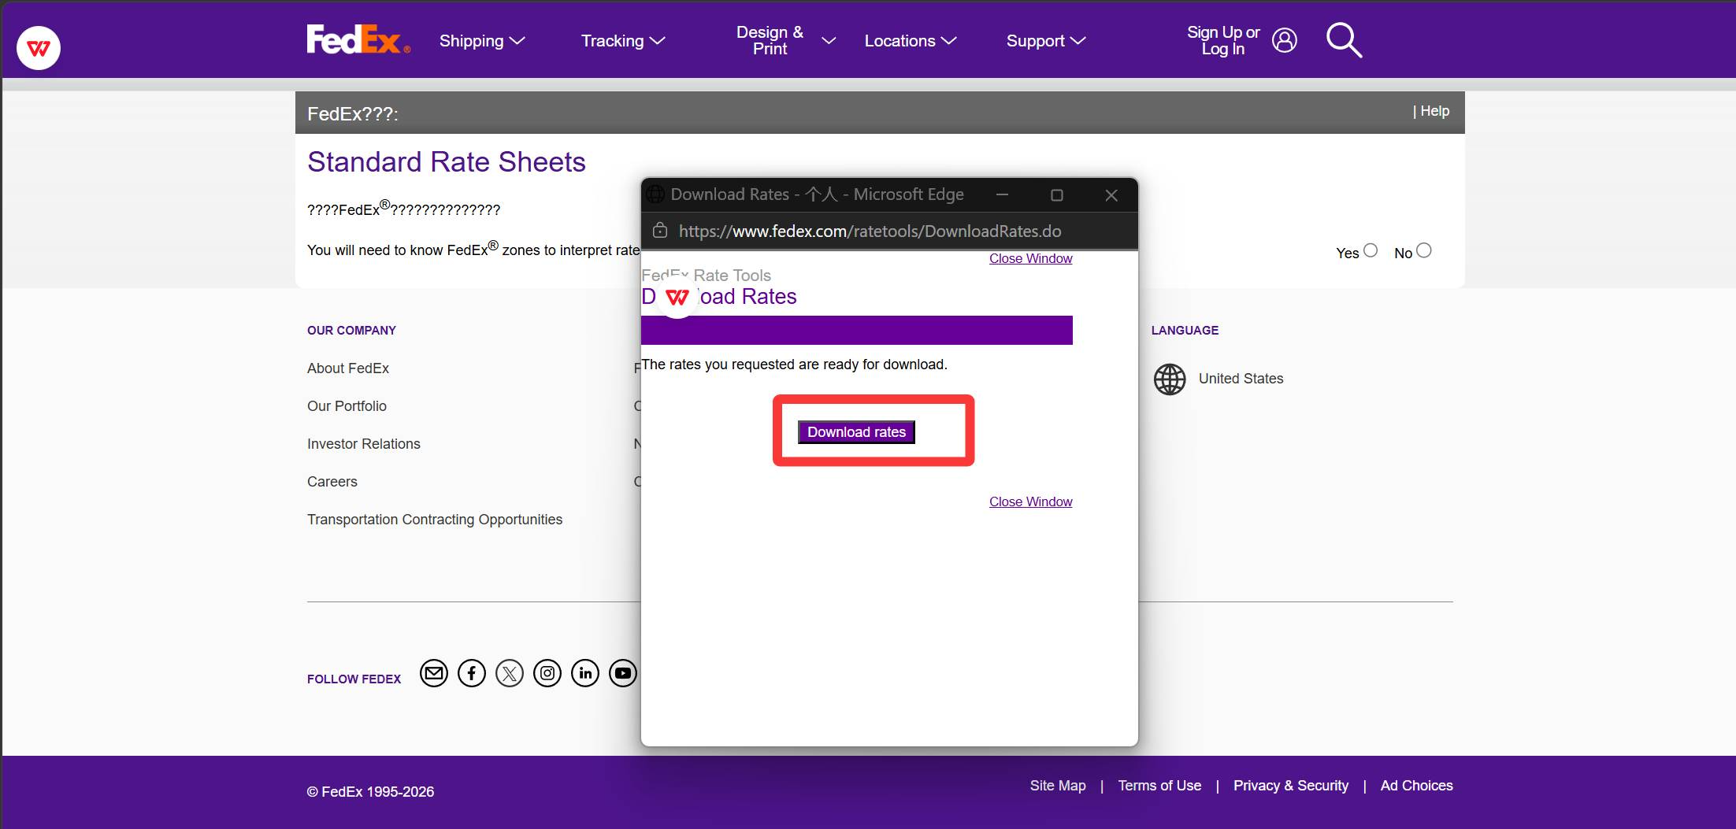The image size is (1736, 829).
Task: Click the Download rates button
Action: click(x=856, y=432)
